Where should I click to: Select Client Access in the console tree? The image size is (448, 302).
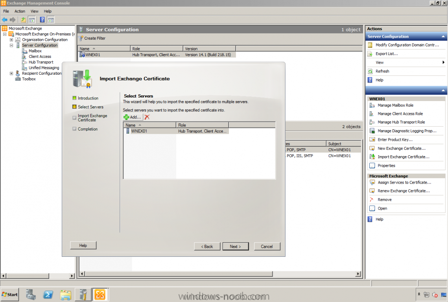[40, 57]
